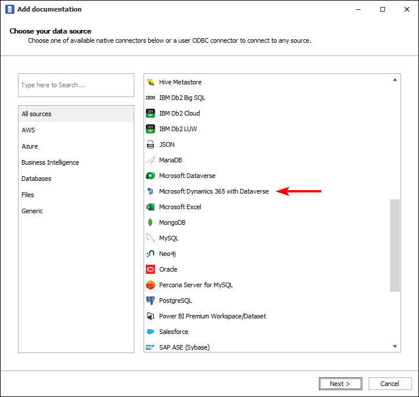Select the Microsoft Dataverse green icon
Viewport: 419px width, 397px height.
point(150,176)
